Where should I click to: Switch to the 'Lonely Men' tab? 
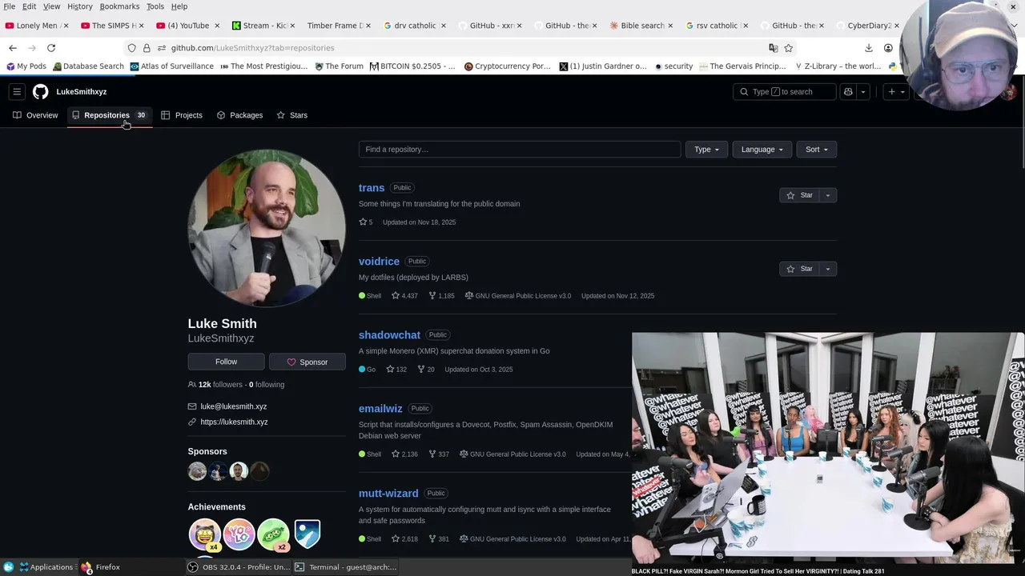click(x=36, y=26)
